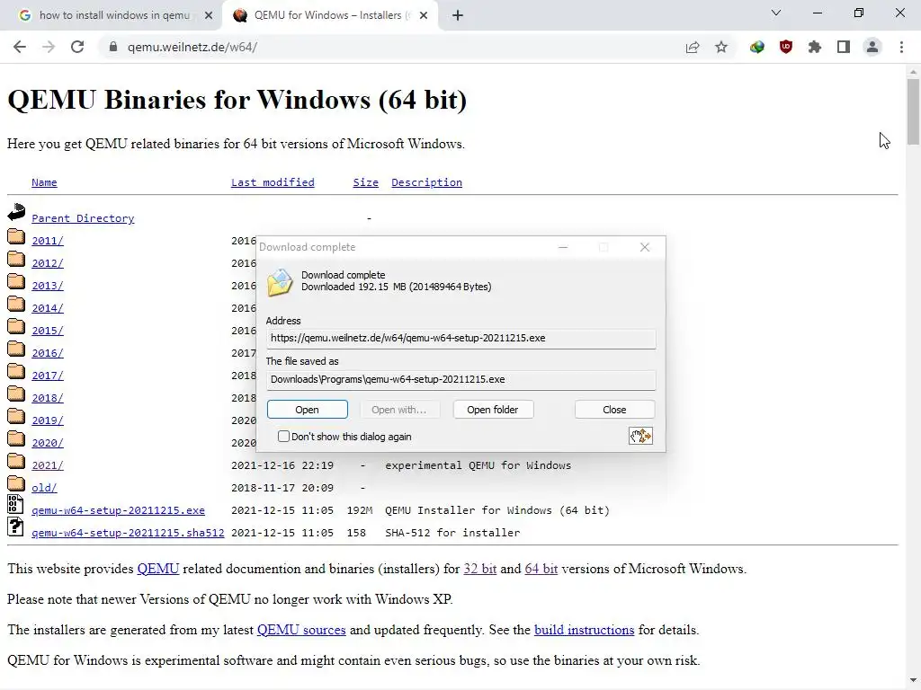Viewport: 921px width, 690px height.
Task: Open the 2011/ folder link
Action: coord(48,241)
